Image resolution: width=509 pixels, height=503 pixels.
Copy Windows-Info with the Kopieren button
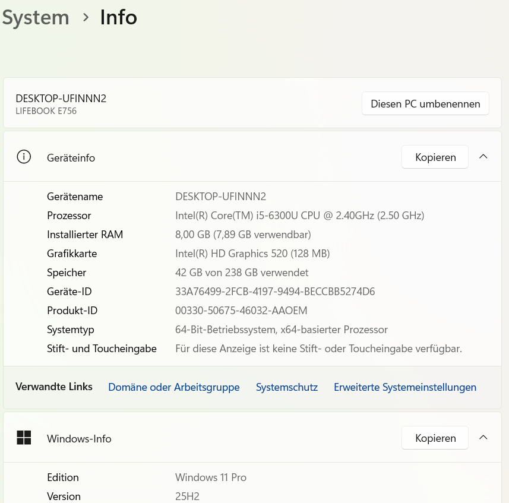(435, 438)
